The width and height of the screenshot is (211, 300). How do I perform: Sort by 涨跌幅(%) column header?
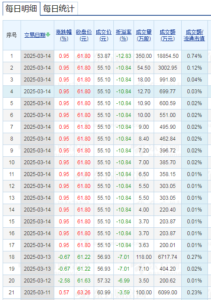64,35
